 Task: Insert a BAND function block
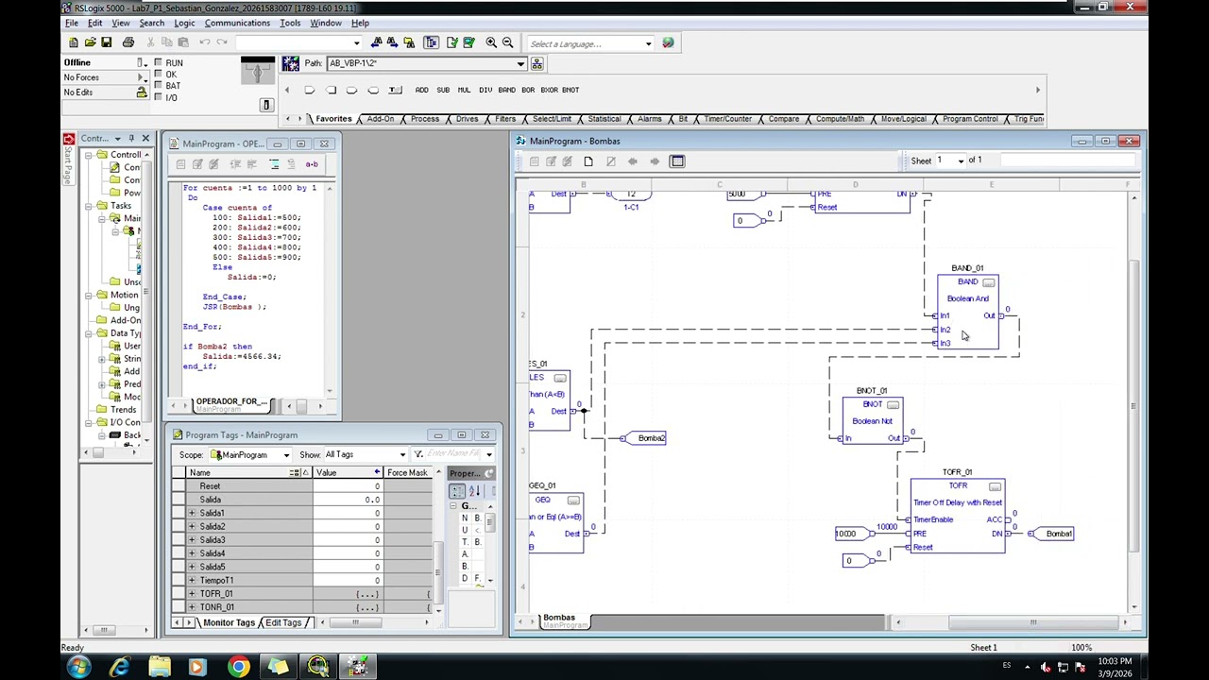506,90
